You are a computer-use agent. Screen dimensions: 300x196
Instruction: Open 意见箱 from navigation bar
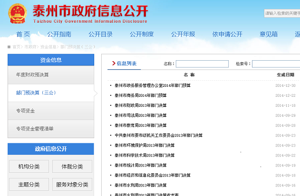[269, 34]
